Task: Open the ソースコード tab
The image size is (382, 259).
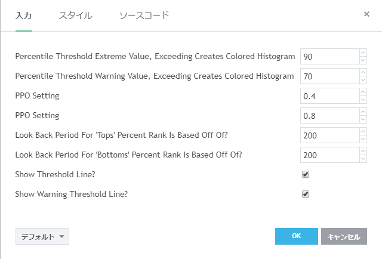Action: pyautogui.click(x=144, y=16)
